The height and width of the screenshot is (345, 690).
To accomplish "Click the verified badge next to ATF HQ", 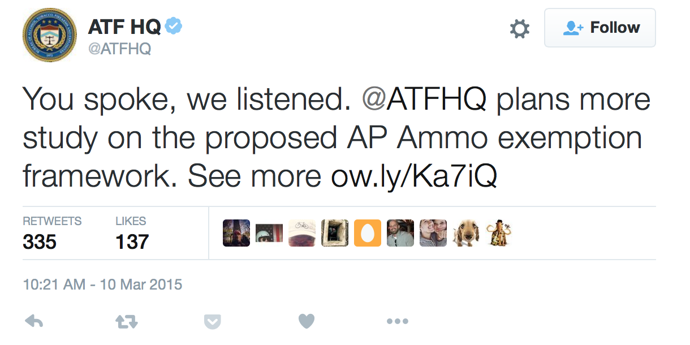I will 174,25.
